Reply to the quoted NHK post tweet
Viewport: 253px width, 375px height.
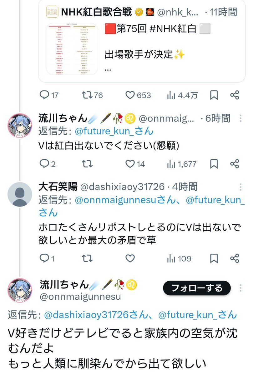coord(46,95)
